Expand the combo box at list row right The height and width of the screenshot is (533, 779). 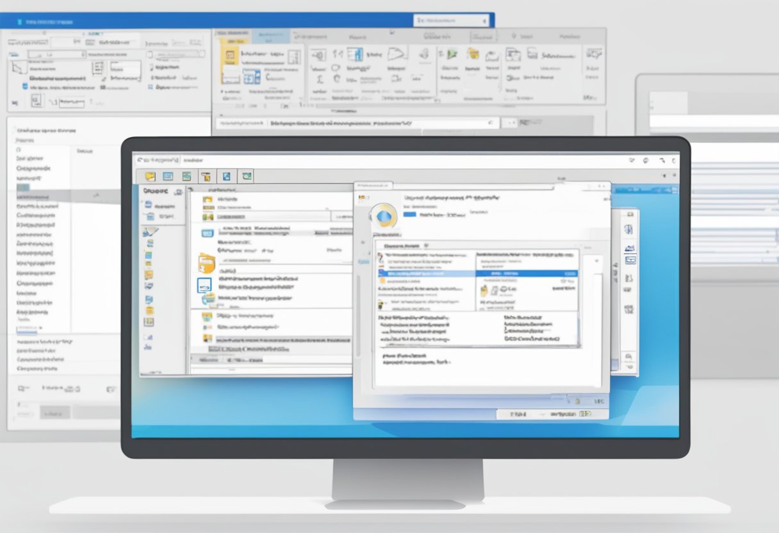tap(341, 217)
